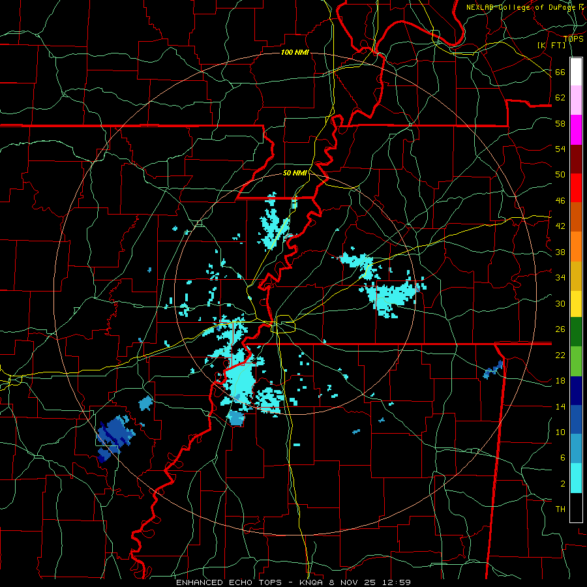587x587 pixels.
Task: Pick the magenta legend swatch
Action: [576, 130]
